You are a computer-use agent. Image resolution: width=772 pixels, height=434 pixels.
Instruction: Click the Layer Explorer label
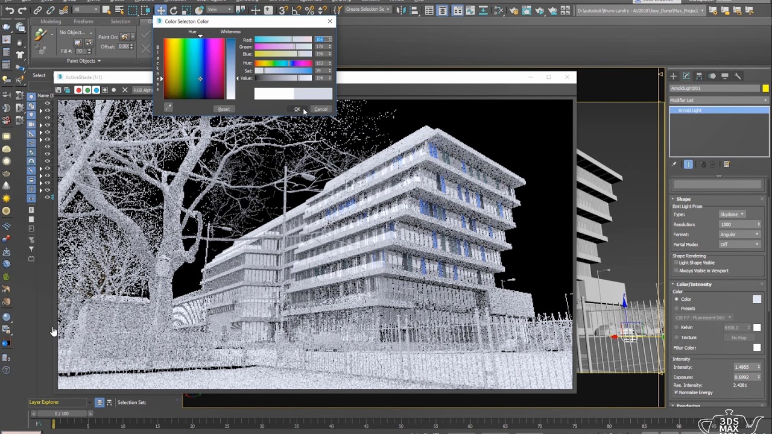(44, 402)
